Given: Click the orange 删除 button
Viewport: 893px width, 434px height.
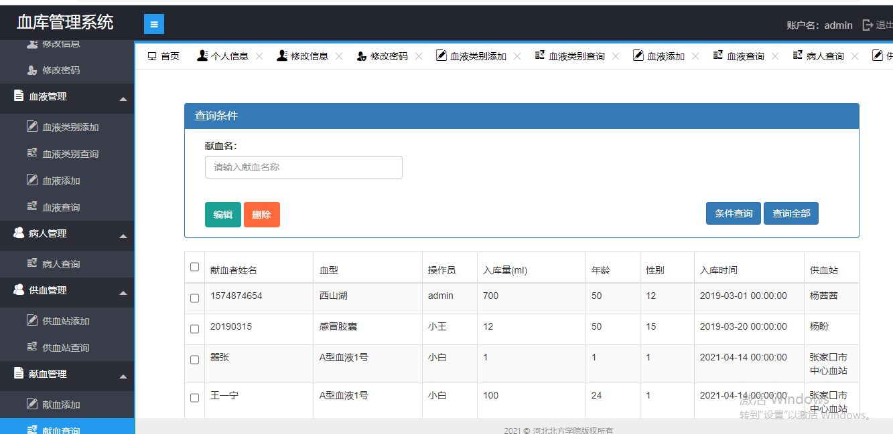Looking at the screenshot, I should [x=262, y=215].
